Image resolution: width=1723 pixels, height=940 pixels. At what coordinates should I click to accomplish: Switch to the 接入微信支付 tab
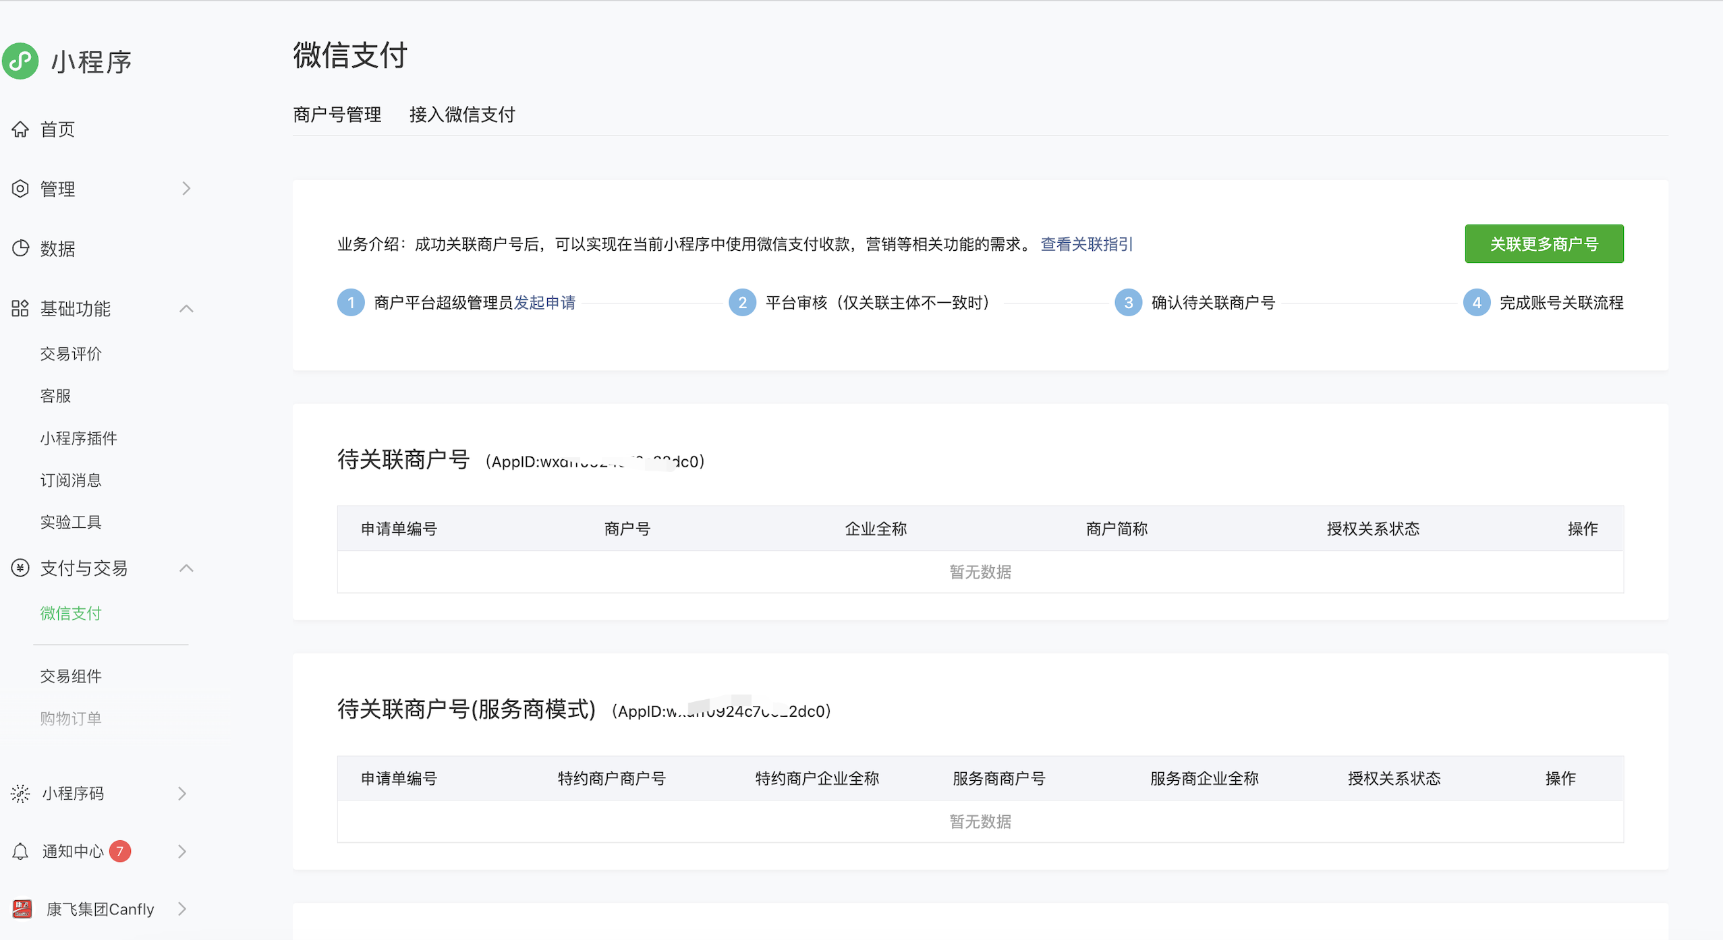click(462, 114)
